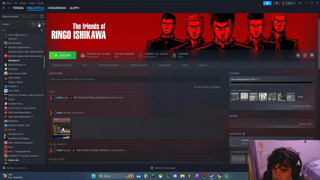This screenshot has height=180, width=320.
Task: Click the Big Picture monitor icon
Action: (x=300, y=3)
